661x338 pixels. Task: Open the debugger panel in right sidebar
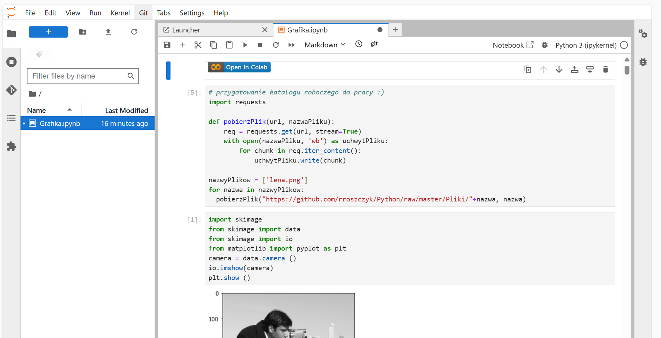click(x=643, y=62)
